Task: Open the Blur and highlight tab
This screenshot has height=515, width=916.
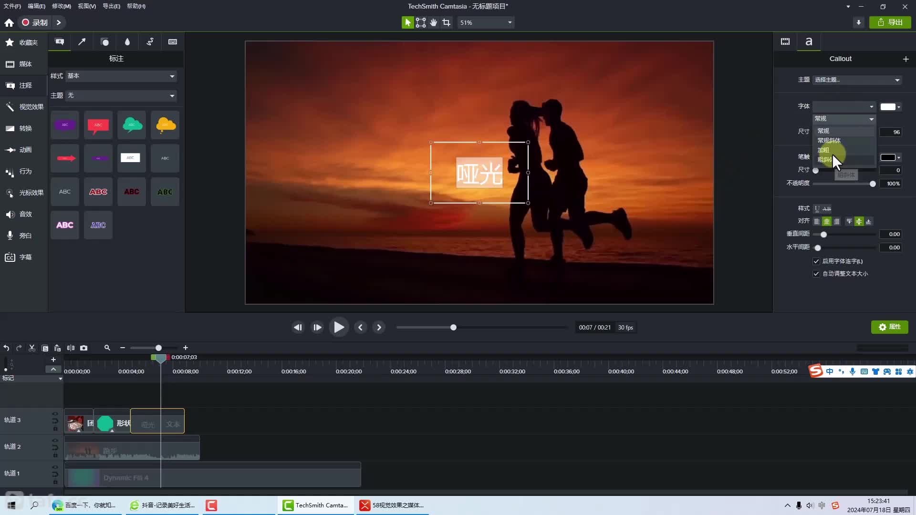Action: point(127,42)
